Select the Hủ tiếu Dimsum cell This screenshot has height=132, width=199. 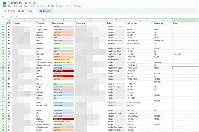[x=44, y=124]
